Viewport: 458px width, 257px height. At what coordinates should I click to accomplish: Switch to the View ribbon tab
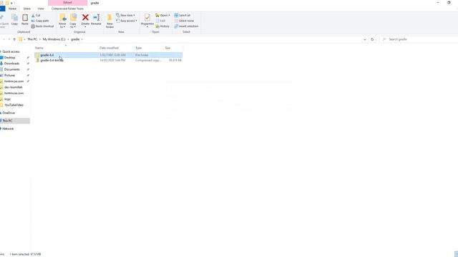coord(41,9)
